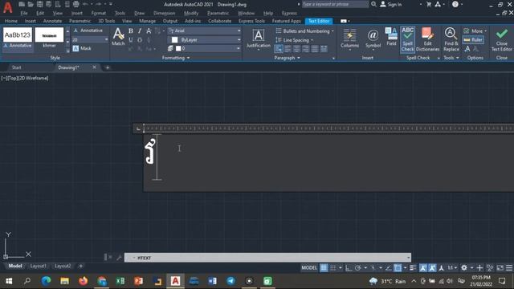The image size is (514, 289).
Task: Click the MTEXT command line field
Action: [x=267, y=258]
